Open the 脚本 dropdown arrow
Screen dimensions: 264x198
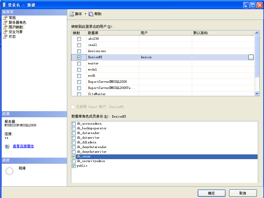coord(85,14)
